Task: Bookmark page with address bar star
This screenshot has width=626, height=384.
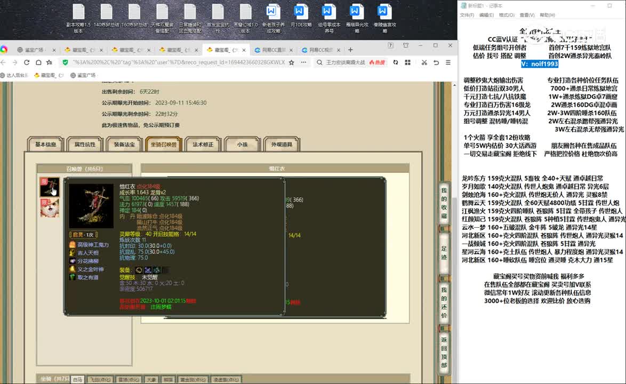Action: click(292, 63)
